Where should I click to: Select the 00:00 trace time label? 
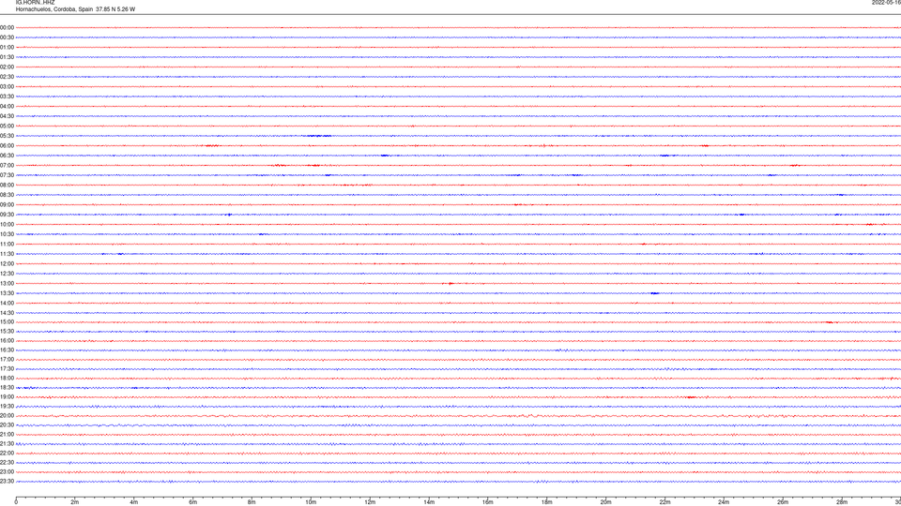click(7, 27)
